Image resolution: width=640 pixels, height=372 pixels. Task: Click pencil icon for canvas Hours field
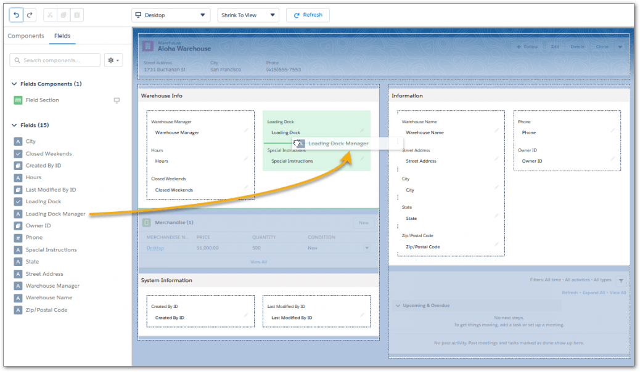[246, 159]
